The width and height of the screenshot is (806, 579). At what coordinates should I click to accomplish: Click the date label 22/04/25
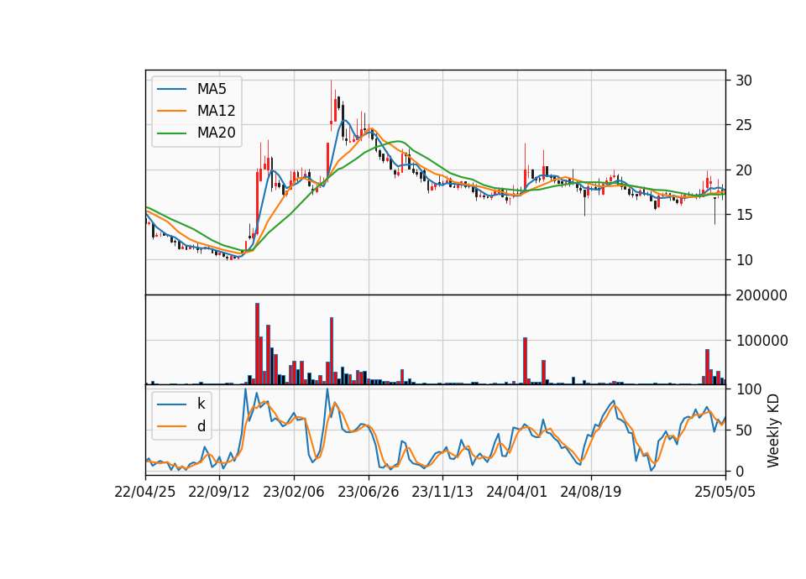coord(145,493)
